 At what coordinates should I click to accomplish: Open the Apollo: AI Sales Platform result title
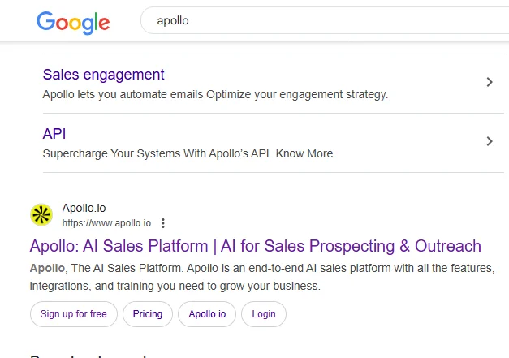pyautogui.click(x=255, y=246)
